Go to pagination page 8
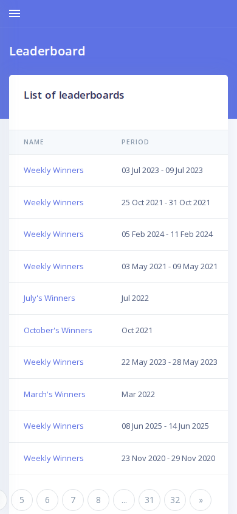 click(x=98, y=500)
